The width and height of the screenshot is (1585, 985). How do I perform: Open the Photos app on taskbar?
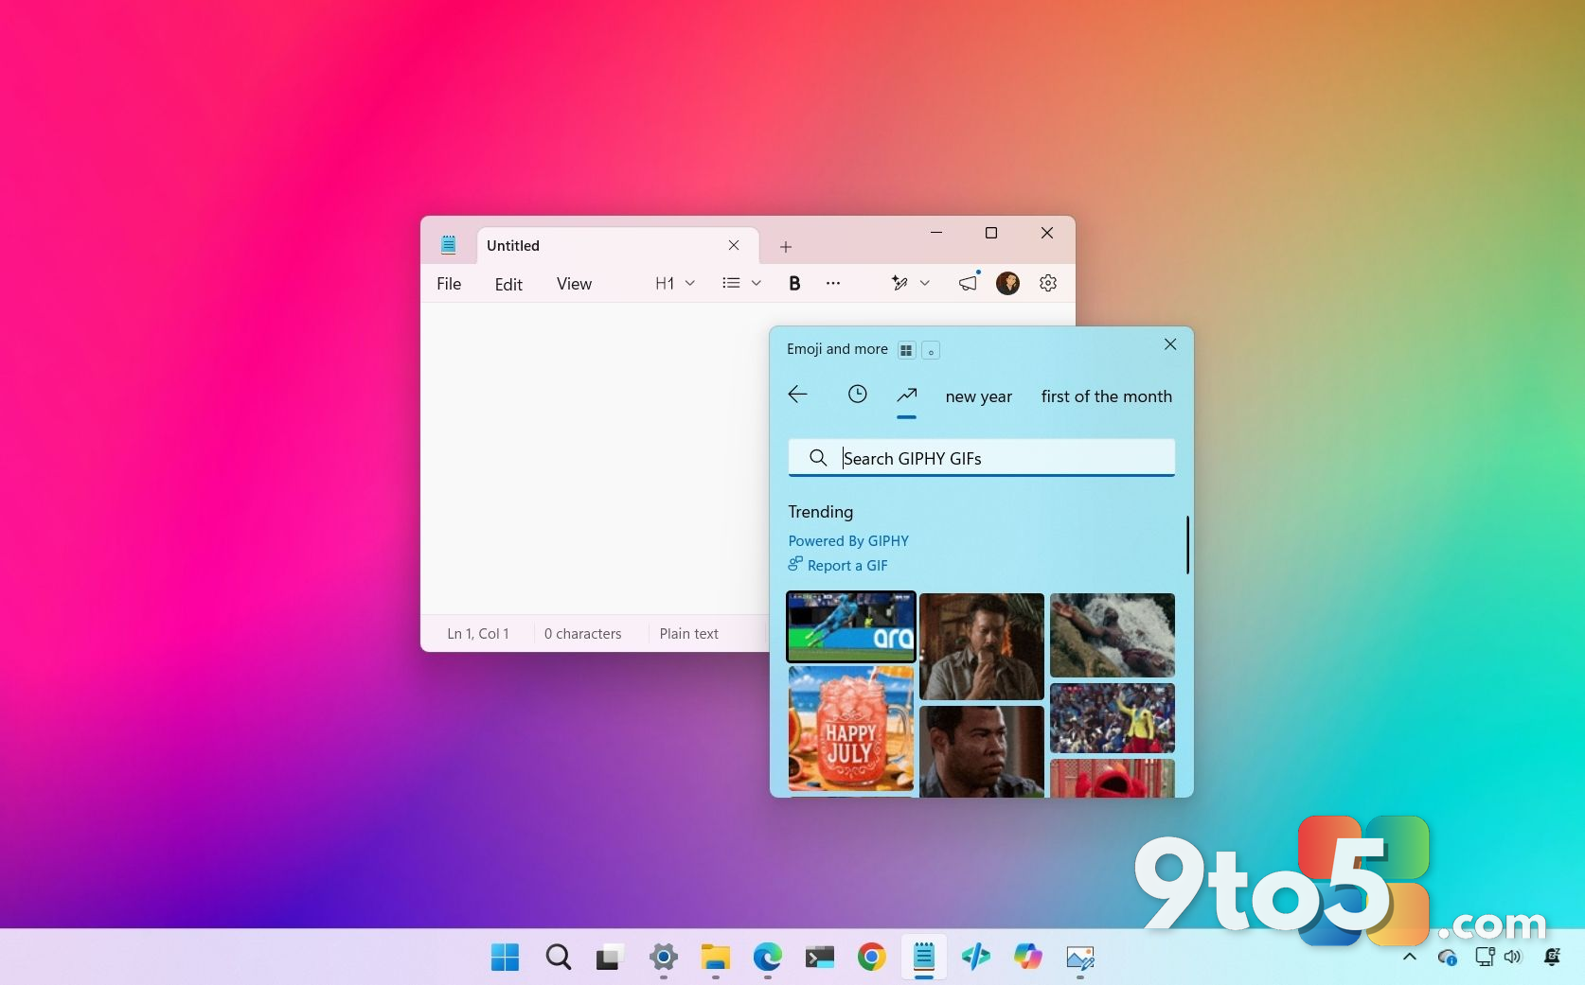coord(1080,958)
